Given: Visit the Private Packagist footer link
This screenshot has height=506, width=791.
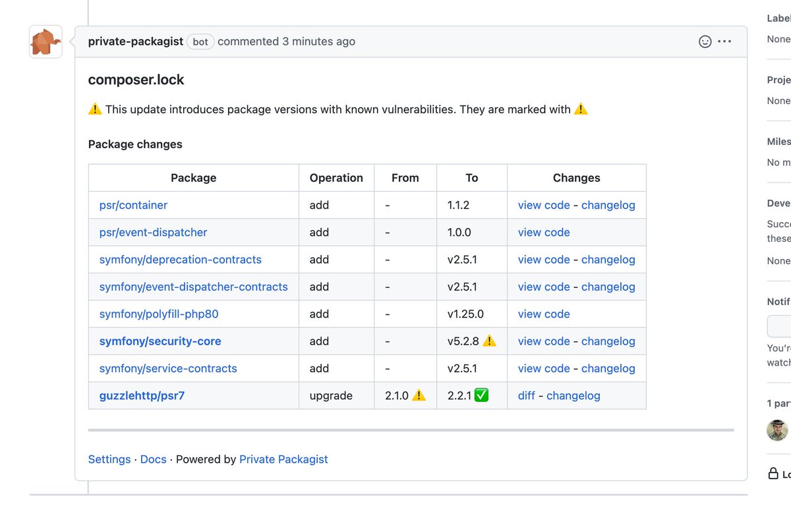Looking at the screenshot, I should click(283, 459).
